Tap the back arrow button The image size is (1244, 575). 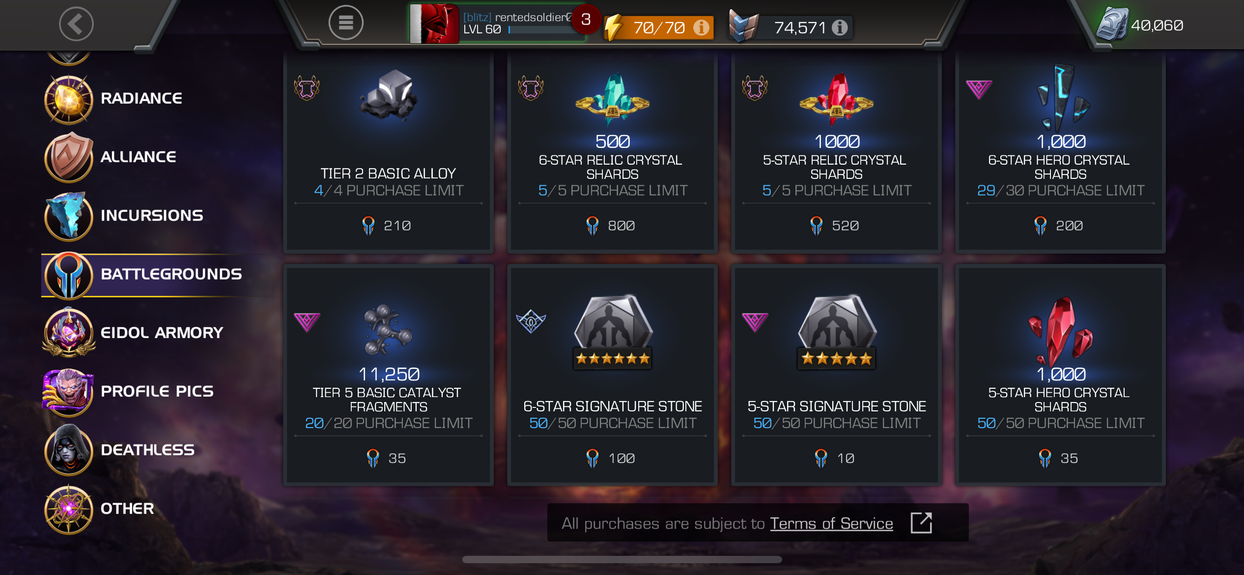tap(76, 24)
